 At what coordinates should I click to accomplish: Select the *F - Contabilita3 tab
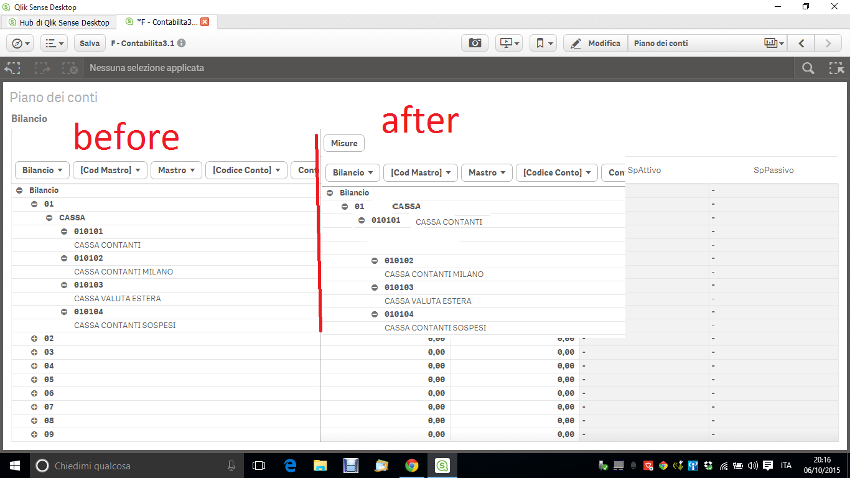click(167, 22)
